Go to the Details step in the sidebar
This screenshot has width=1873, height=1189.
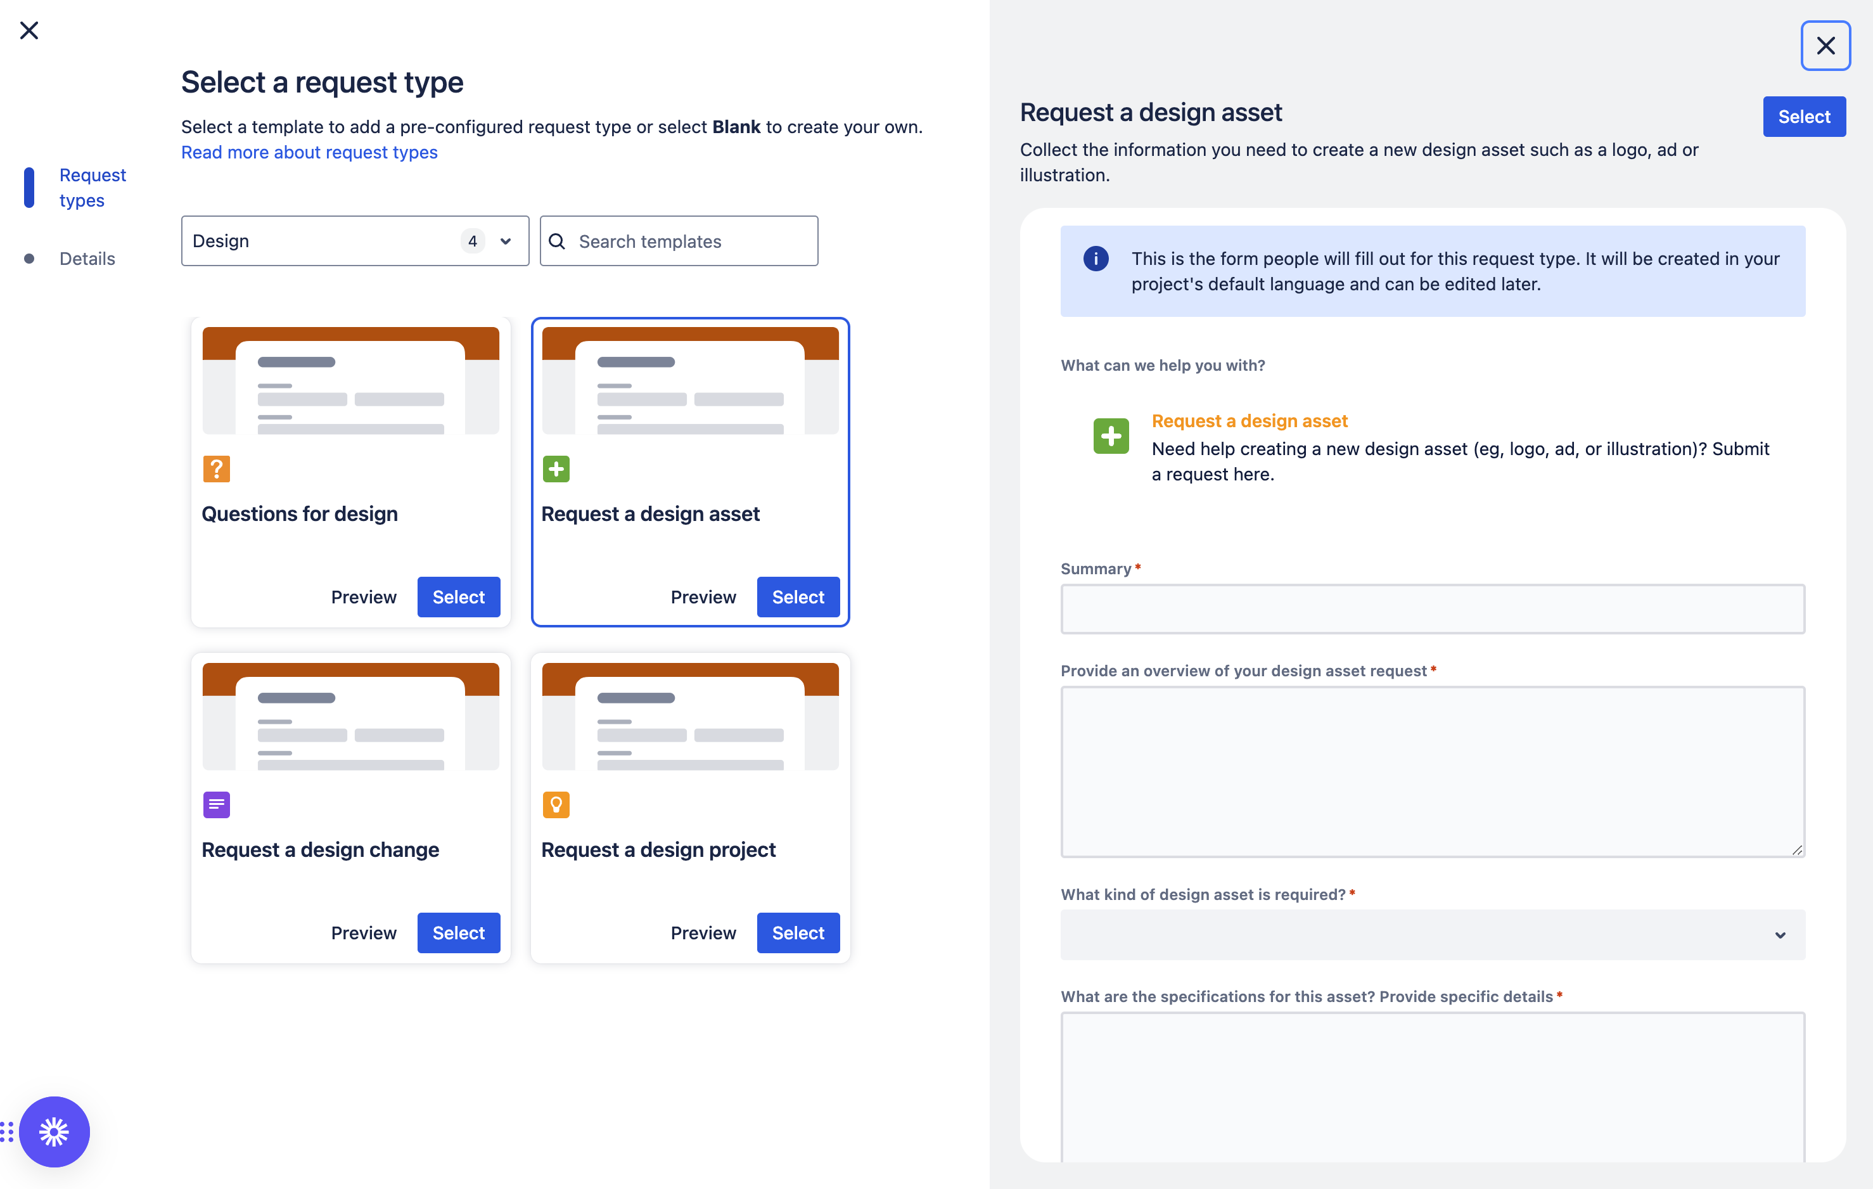tap(87, 259)
